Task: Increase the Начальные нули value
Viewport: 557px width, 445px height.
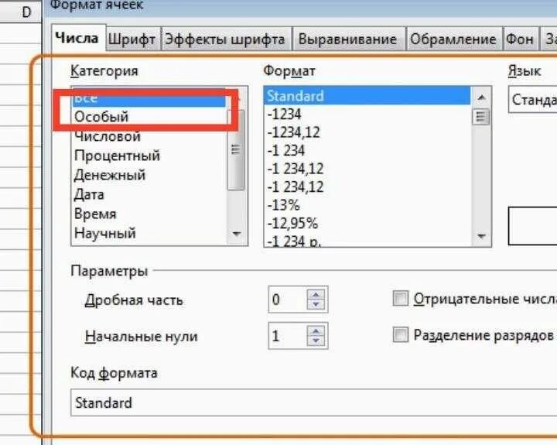Action: pyautogui.click(x=316, y=331)
